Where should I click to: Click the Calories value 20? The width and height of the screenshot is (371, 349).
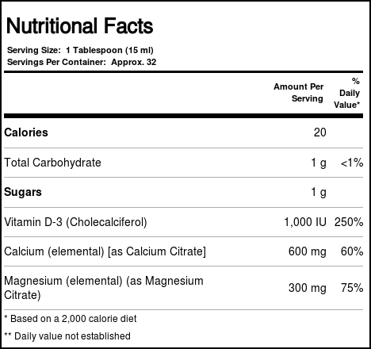tap(320, 132)
